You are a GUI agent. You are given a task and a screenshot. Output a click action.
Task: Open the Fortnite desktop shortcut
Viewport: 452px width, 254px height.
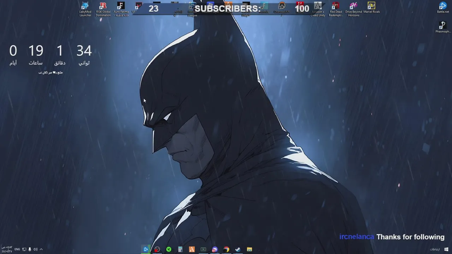point(264,8)
